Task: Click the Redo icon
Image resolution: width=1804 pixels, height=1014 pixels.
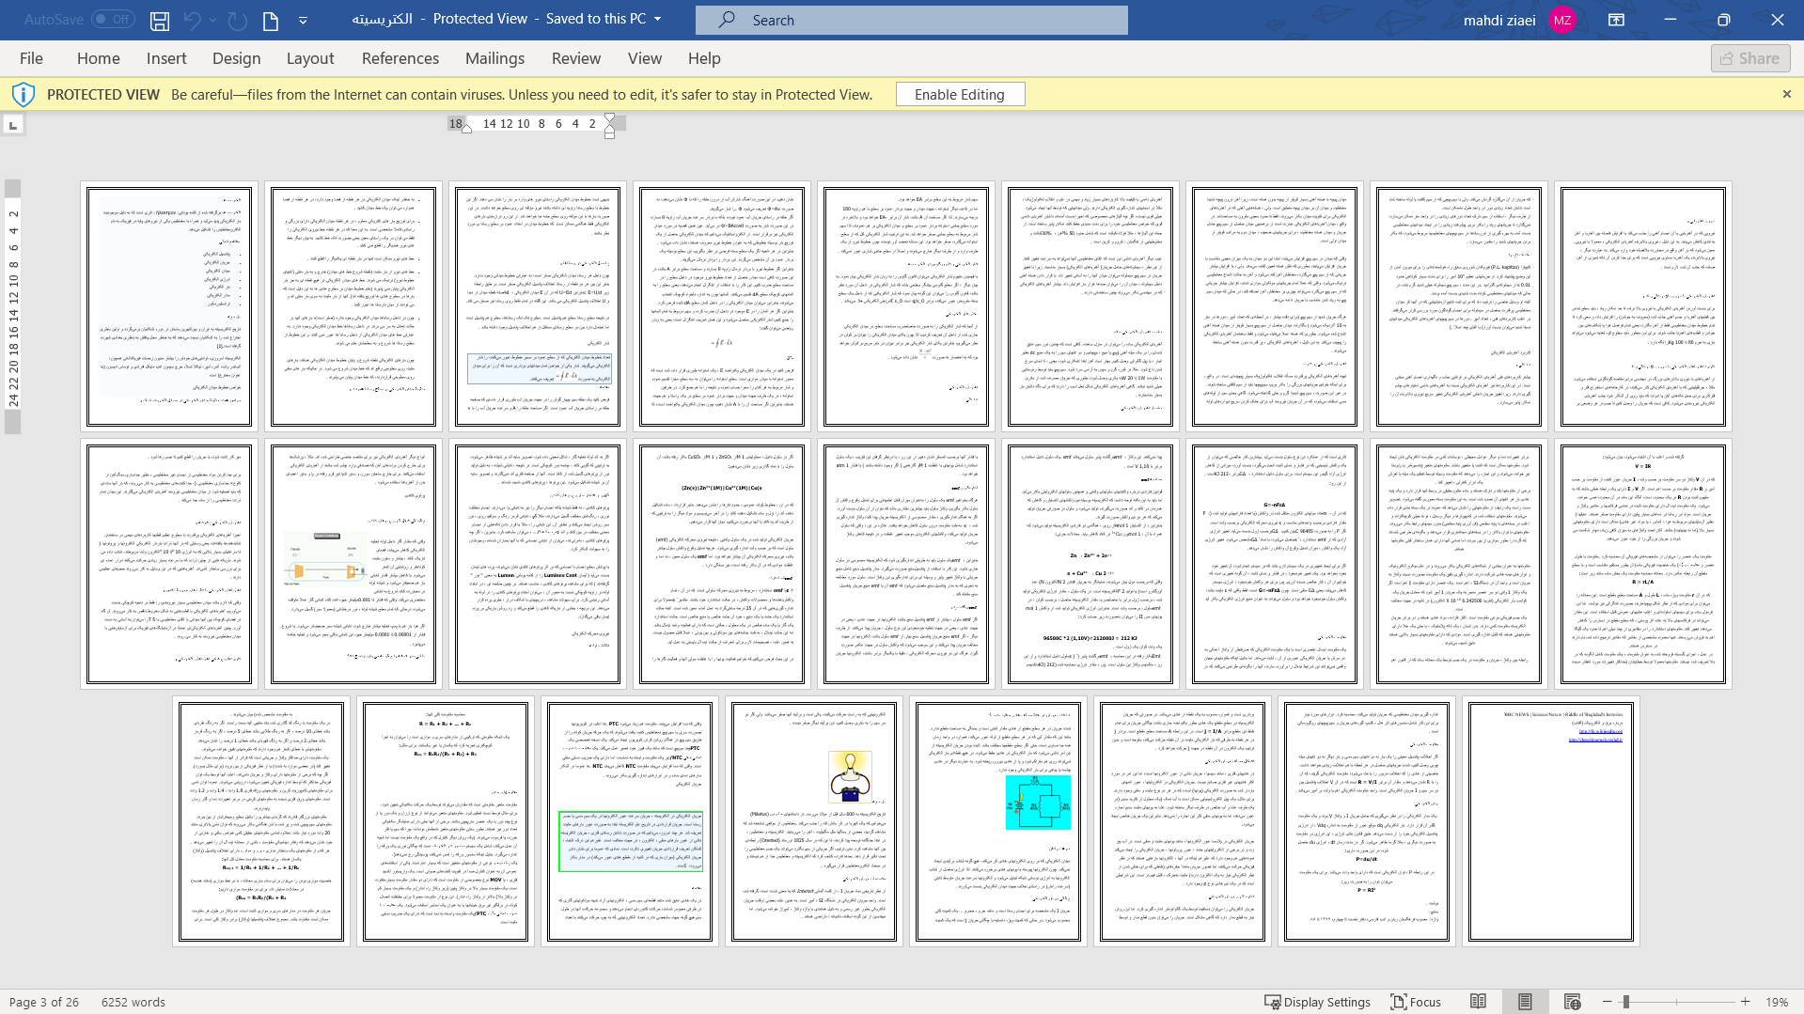Action: [x=238, y=20]
